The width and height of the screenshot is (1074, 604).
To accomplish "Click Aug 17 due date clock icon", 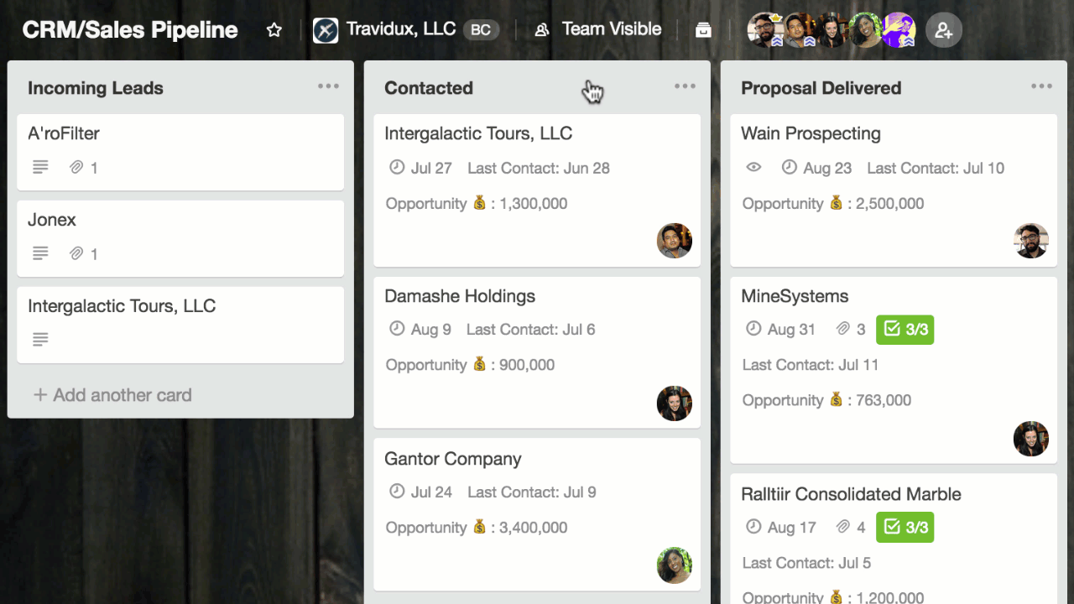I will pyautogui.click(x=753, y=527).
